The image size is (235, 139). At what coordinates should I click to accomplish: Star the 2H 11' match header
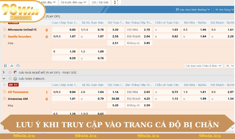click(x=5, y=85)
